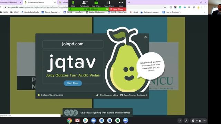Open Excel from the shelf
221x124 pixels.
pos(117,121)
